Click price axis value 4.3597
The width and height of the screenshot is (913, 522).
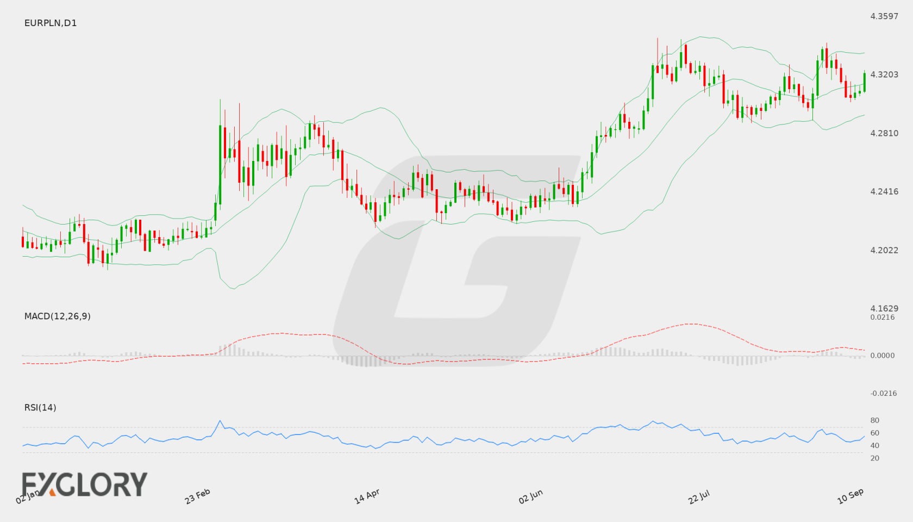[884, 16]
